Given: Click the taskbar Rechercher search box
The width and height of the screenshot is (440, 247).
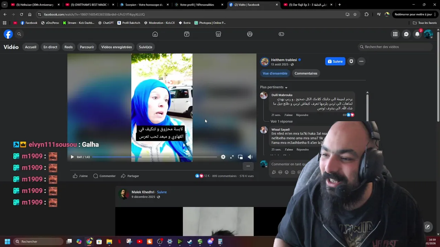Looking at the screenshot, I should [x=38, y=242].
